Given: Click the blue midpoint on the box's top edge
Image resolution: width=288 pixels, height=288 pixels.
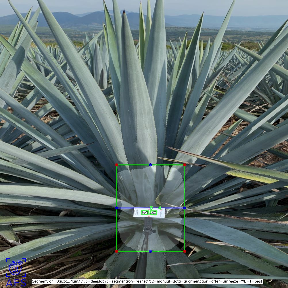Looking at the screenshot, I should (150, 165).
